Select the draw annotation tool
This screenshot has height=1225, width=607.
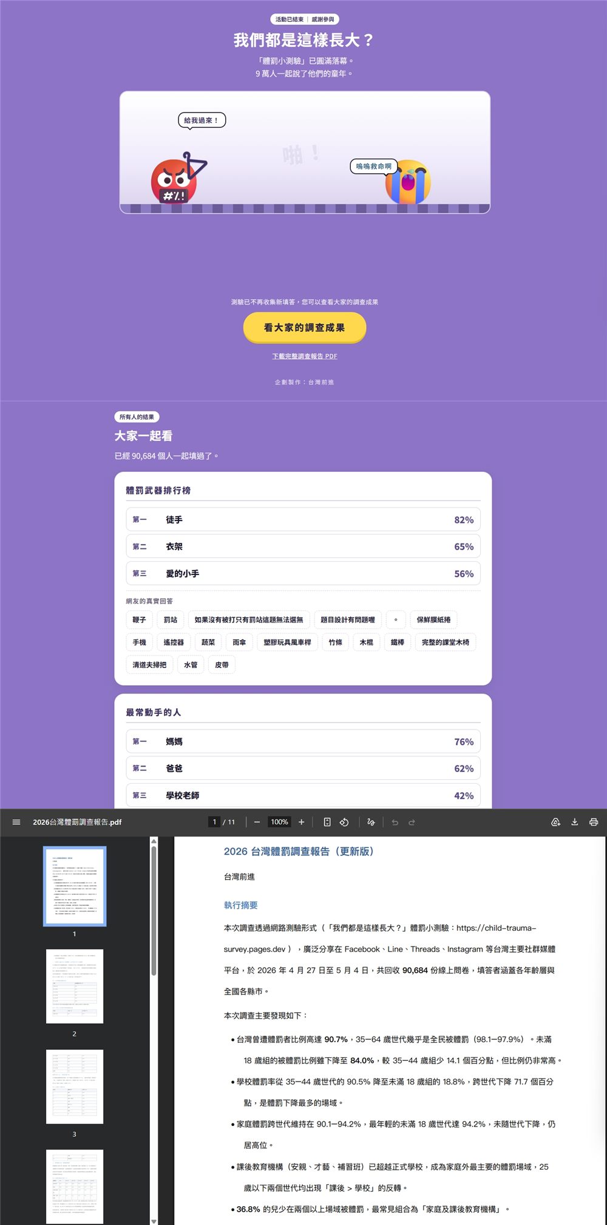point(371,822)
